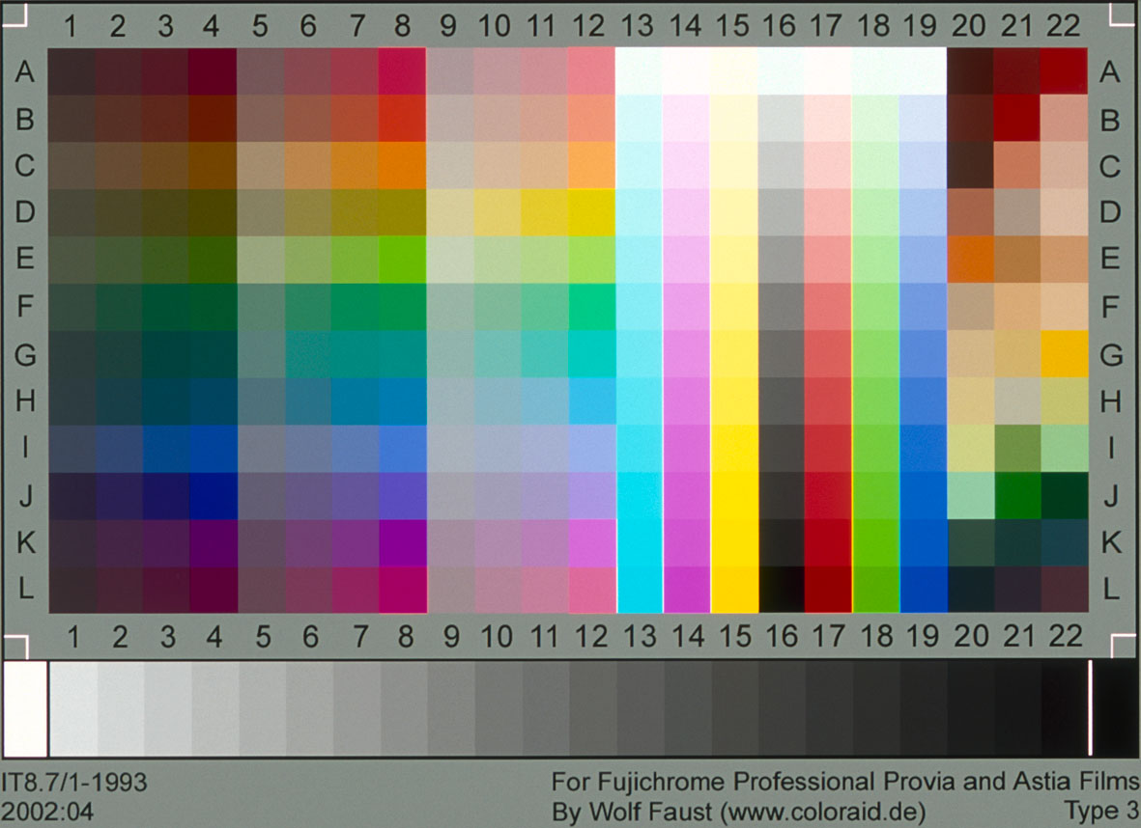The image size is (1141, 828).
Task: Pick the white patch at A13
Action: click(640, 71)
